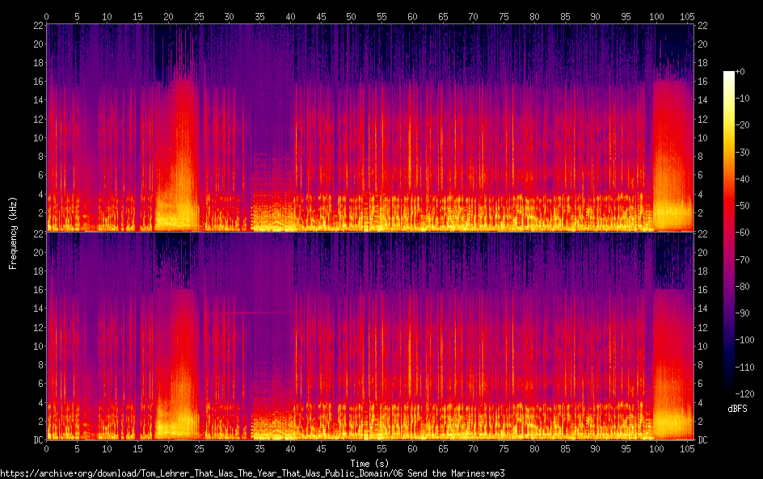Click the 16 kHz tick on upper channel's left axis
The height and width of the screenshot is (479, 763).
pos(36,81)
